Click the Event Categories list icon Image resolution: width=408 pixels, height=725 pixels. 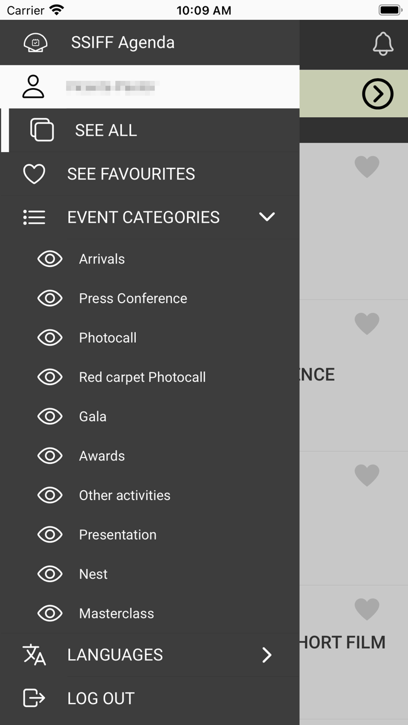(34, 217)
